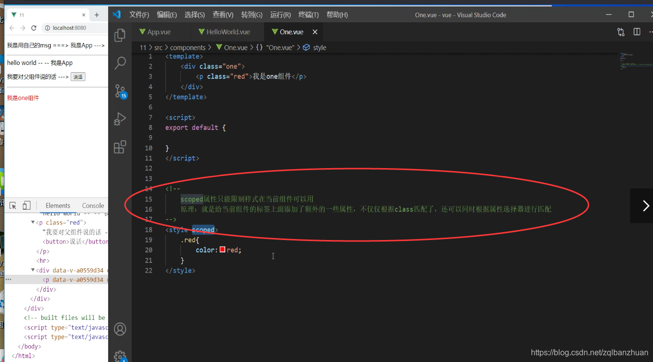Image resolution: width=653 pixels, height=362 pixels.
Task: Collapse the p class="red" node in DevTools
Action: (x=33, y=223)
